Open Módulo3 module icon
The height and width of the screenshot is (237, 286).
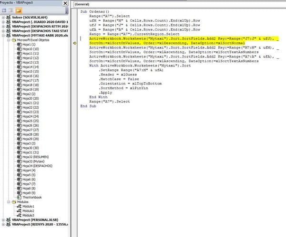(x=19, y=215)
